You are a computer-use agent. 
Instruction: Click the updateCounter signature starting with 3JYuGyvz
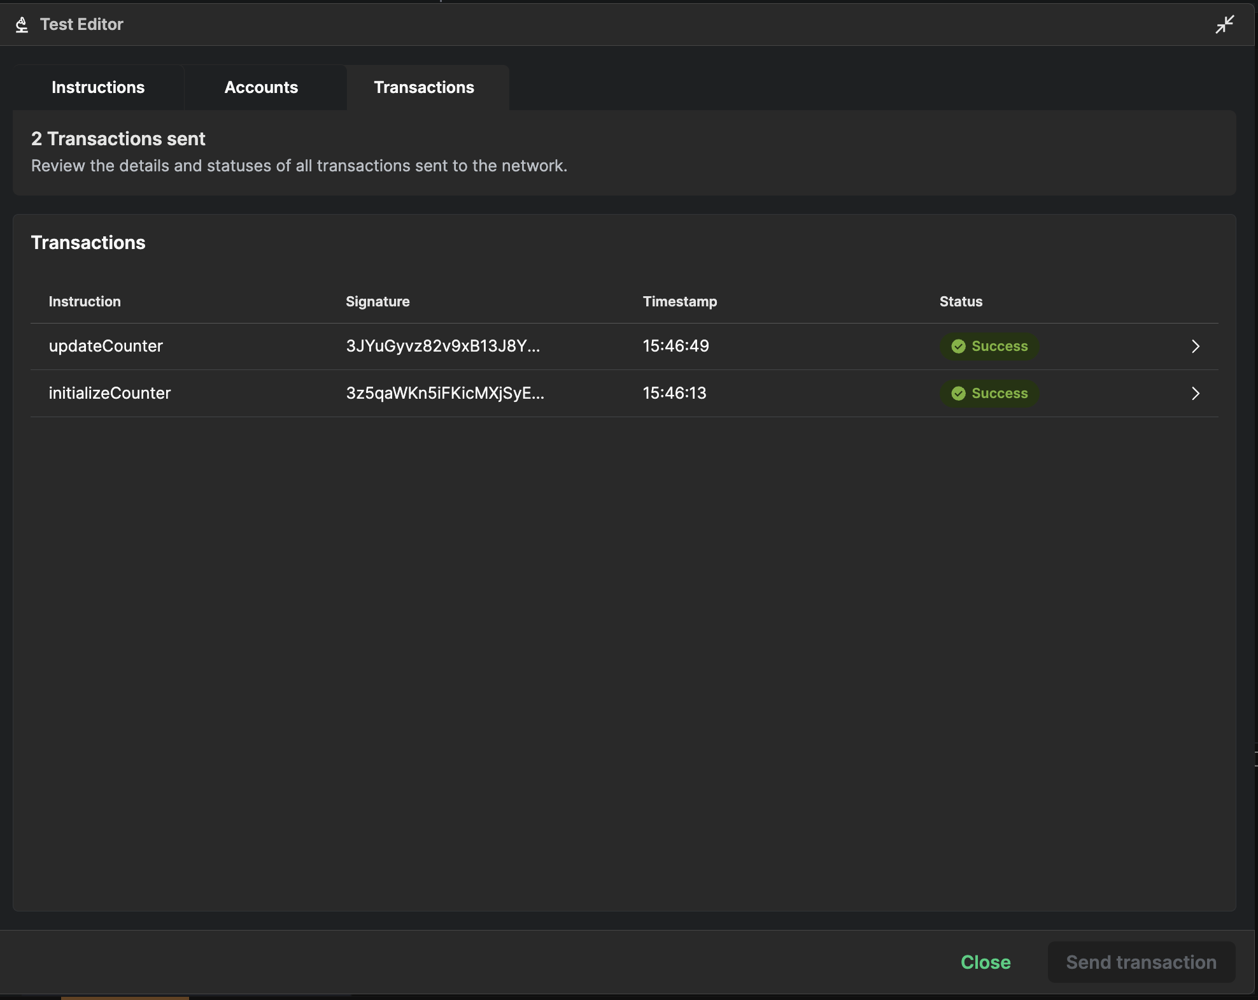pyautogui.click(x=443, y=346)
